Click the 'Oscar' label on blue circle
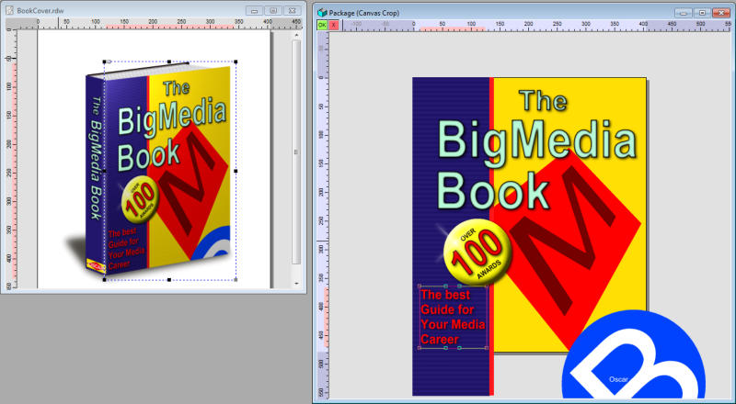Screen dimensions: 736x404 coord(618,379)
